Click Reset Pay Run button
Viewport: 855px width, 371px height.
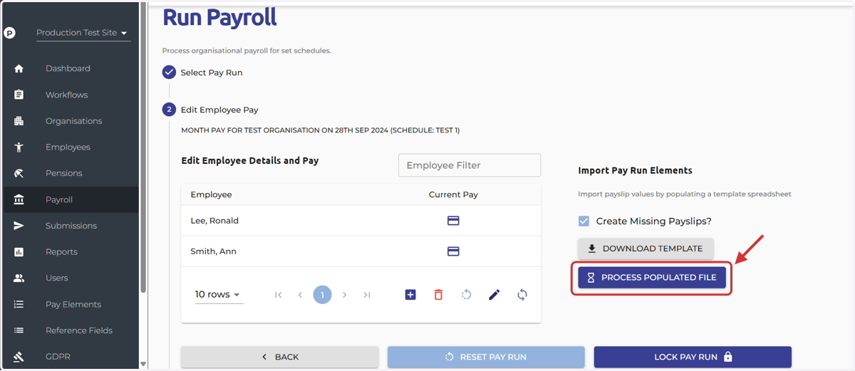point(486,357)
